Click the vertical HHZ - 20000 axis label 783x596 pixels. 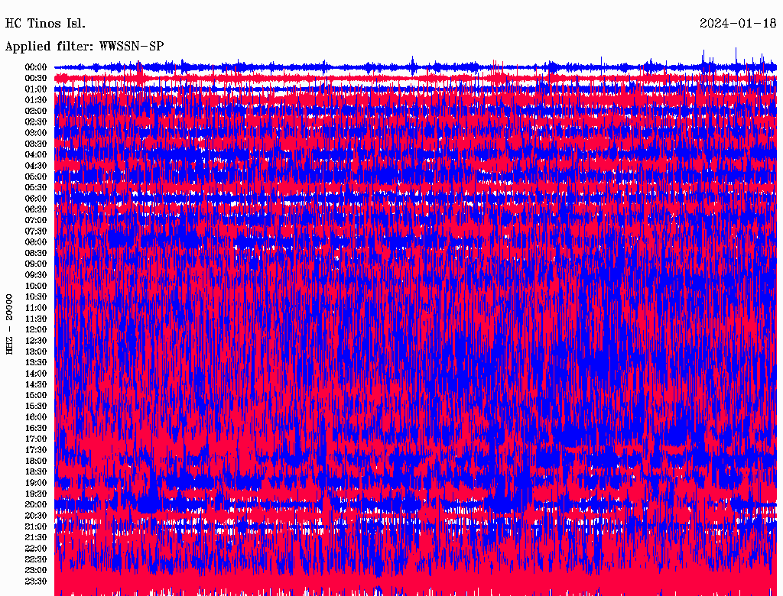10,323
